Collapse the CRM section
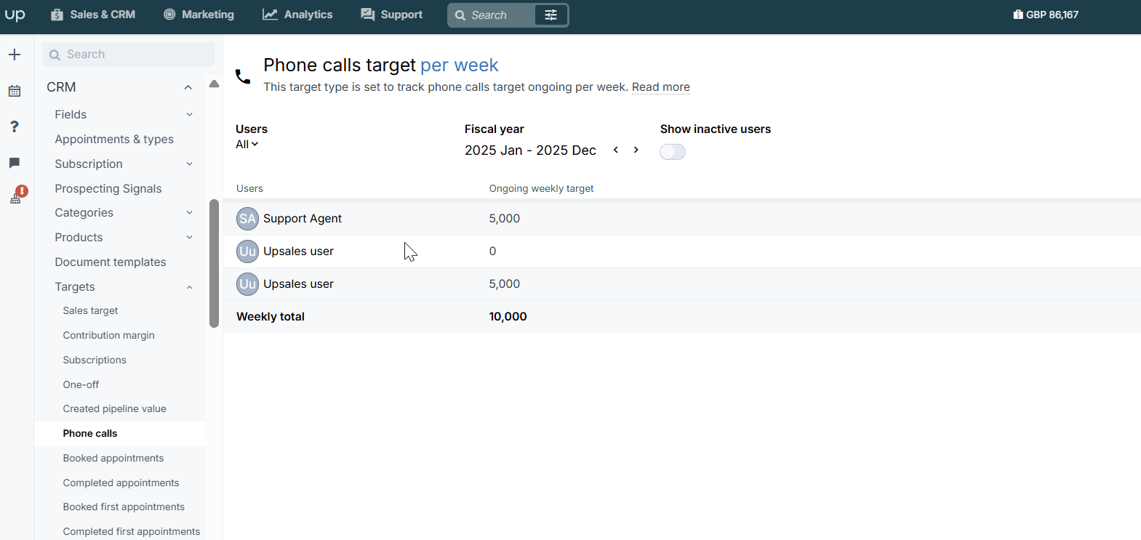Image resolution: width=1141 pixels, height=540 pixels. click(188, 87)
